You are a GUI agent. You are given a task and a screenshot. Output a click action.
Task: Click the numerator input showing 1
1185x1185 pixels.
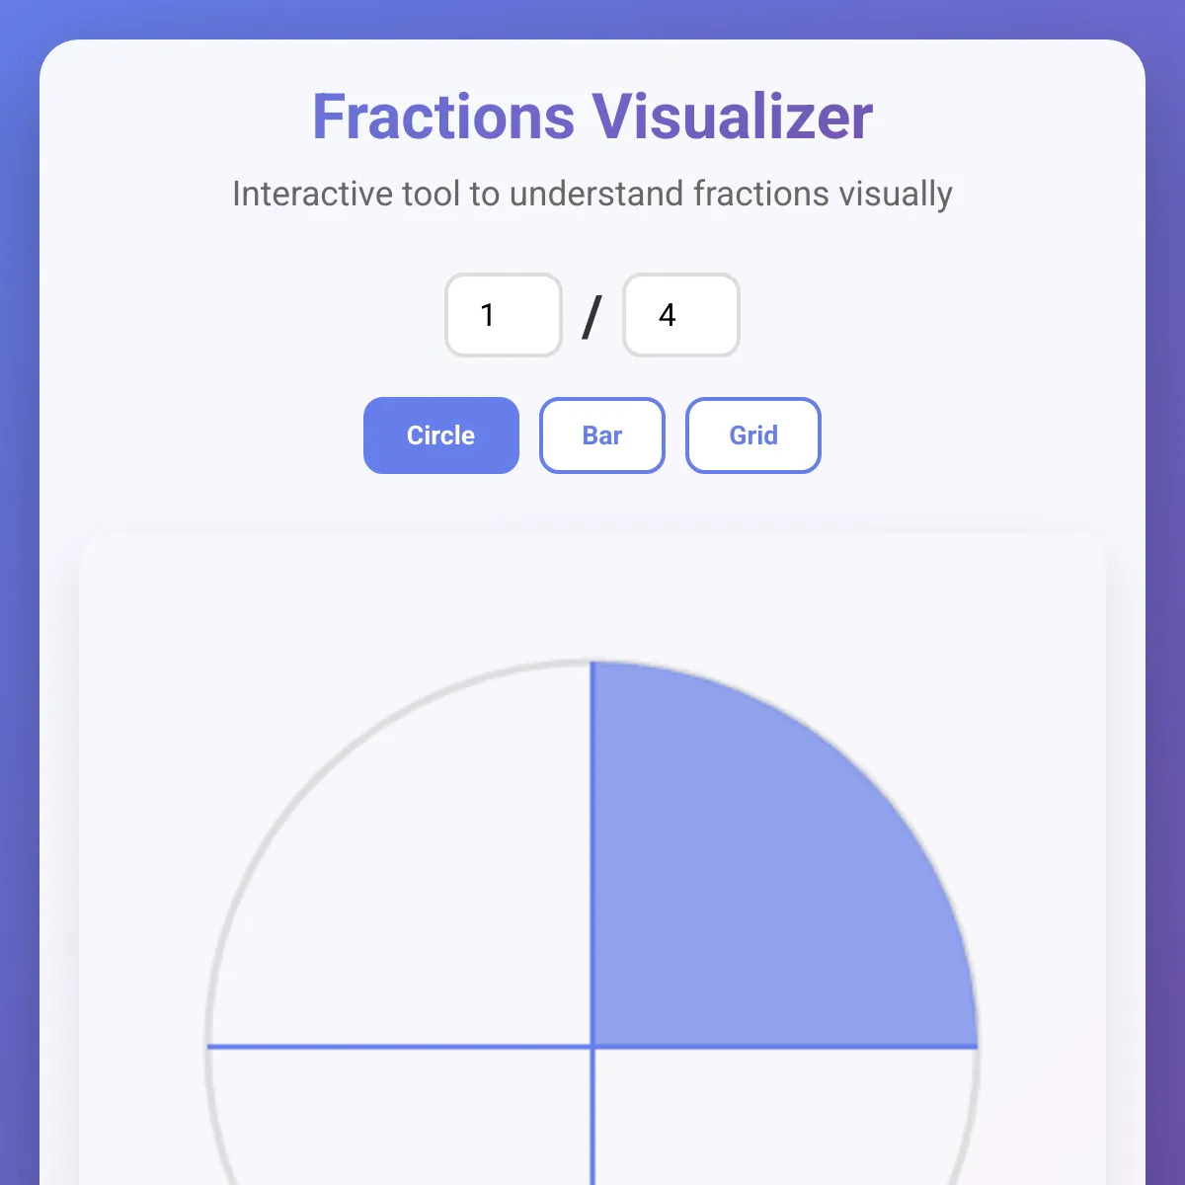[x=504, y=315]
